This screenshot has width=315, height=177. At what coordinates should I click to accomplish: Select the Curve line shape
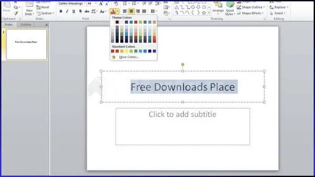click(x=187, y=13)
